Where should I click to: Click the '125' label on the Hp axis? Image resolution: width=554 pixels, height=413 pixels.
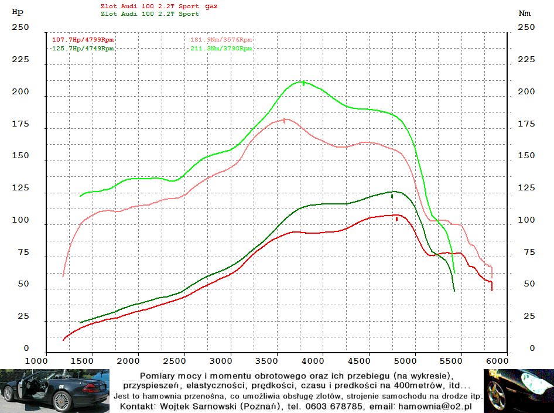pyautogui.click(x=20, y=187)
